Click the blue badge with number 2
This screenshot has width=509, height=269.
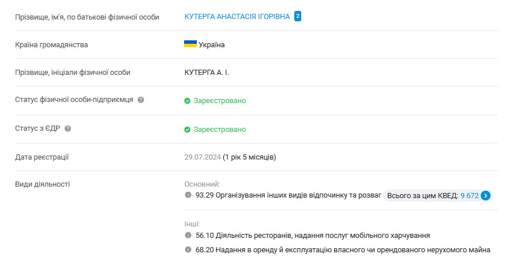pyautogui.click(x=298, y=17)
